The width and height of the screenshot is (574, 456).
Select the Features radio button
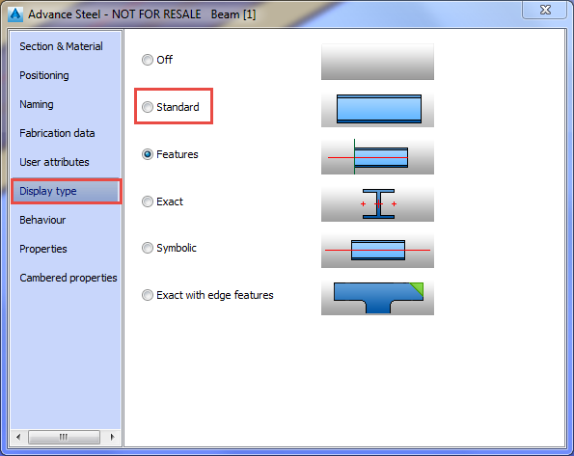tap(148, 154)
